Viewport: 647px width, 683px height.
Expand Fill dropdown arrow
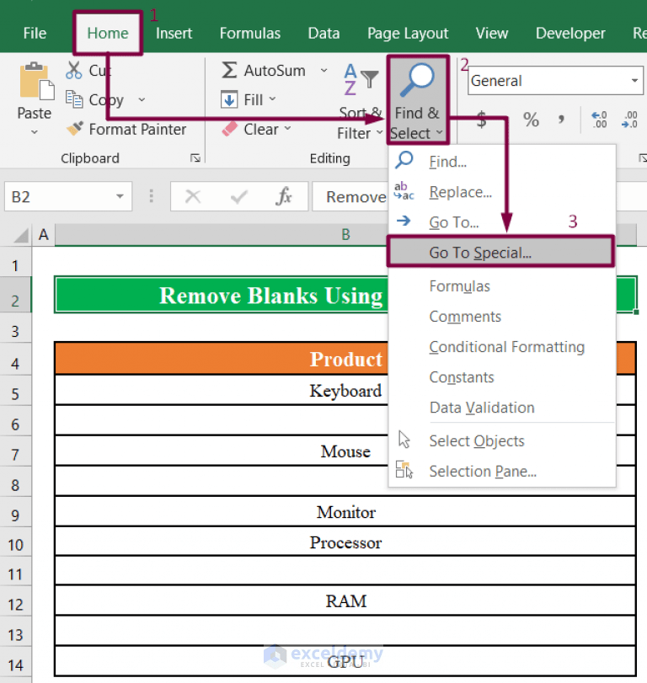click(x=272, y=99)
